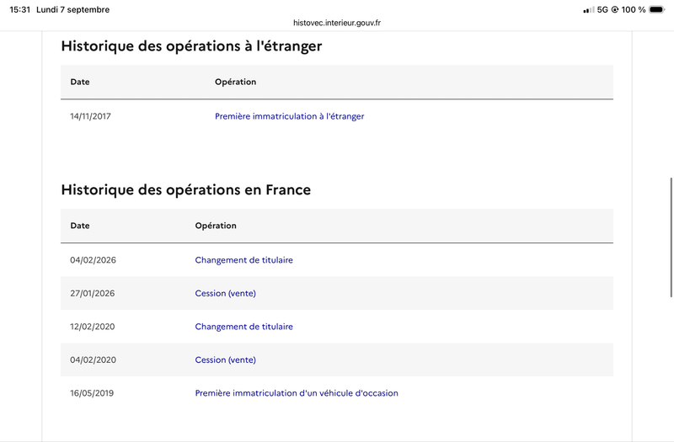Click the "Historique des opérations en France" heading

[x=185, y=189]
